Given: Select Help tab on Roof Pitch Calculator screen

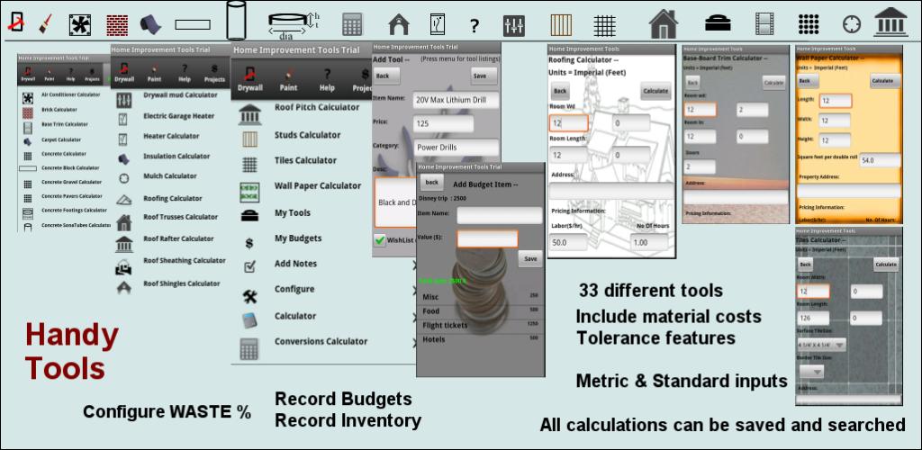Looking at the screenshot, I should pyautogui.click(x=327, y=78).
